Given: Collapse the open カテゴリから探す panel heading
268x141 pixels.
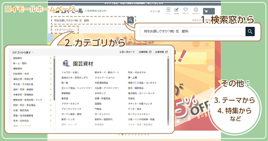Looking at the screenshot, I should pos(23,53).
